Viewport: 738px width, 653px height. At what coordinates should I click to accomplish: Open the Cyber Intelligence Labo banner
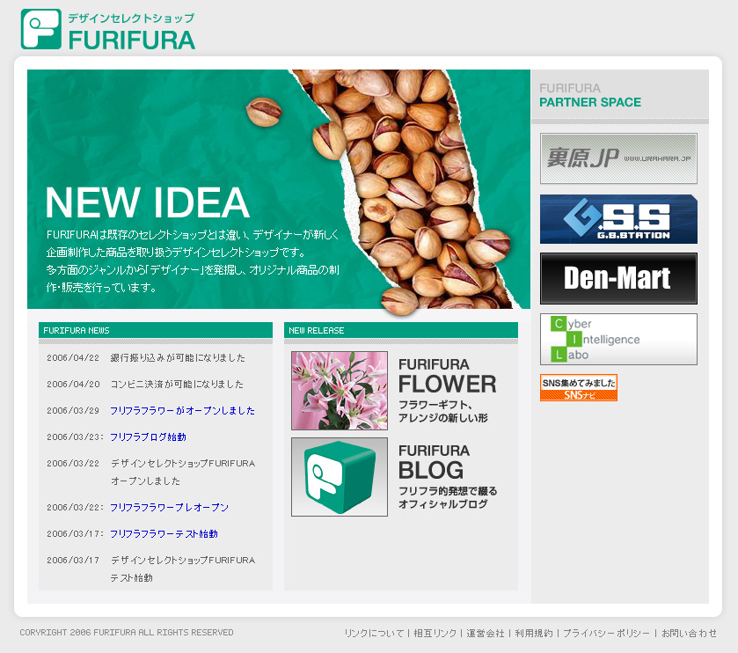tap(618, 339)
